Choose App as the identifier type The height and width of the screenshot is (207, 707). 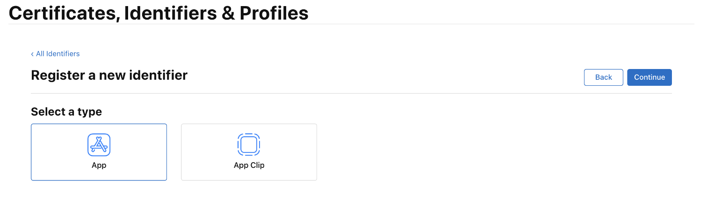coord(99,152)
